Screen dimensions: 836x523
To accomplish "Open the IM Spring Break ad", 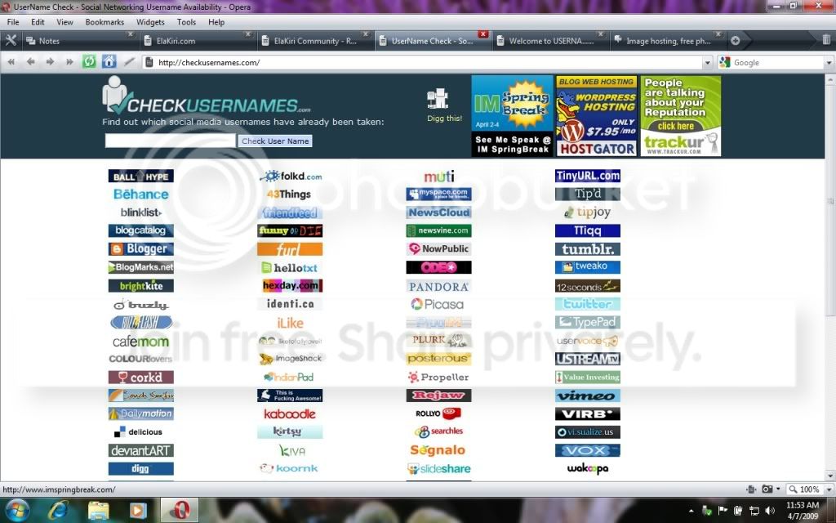I will click(512, 116).
